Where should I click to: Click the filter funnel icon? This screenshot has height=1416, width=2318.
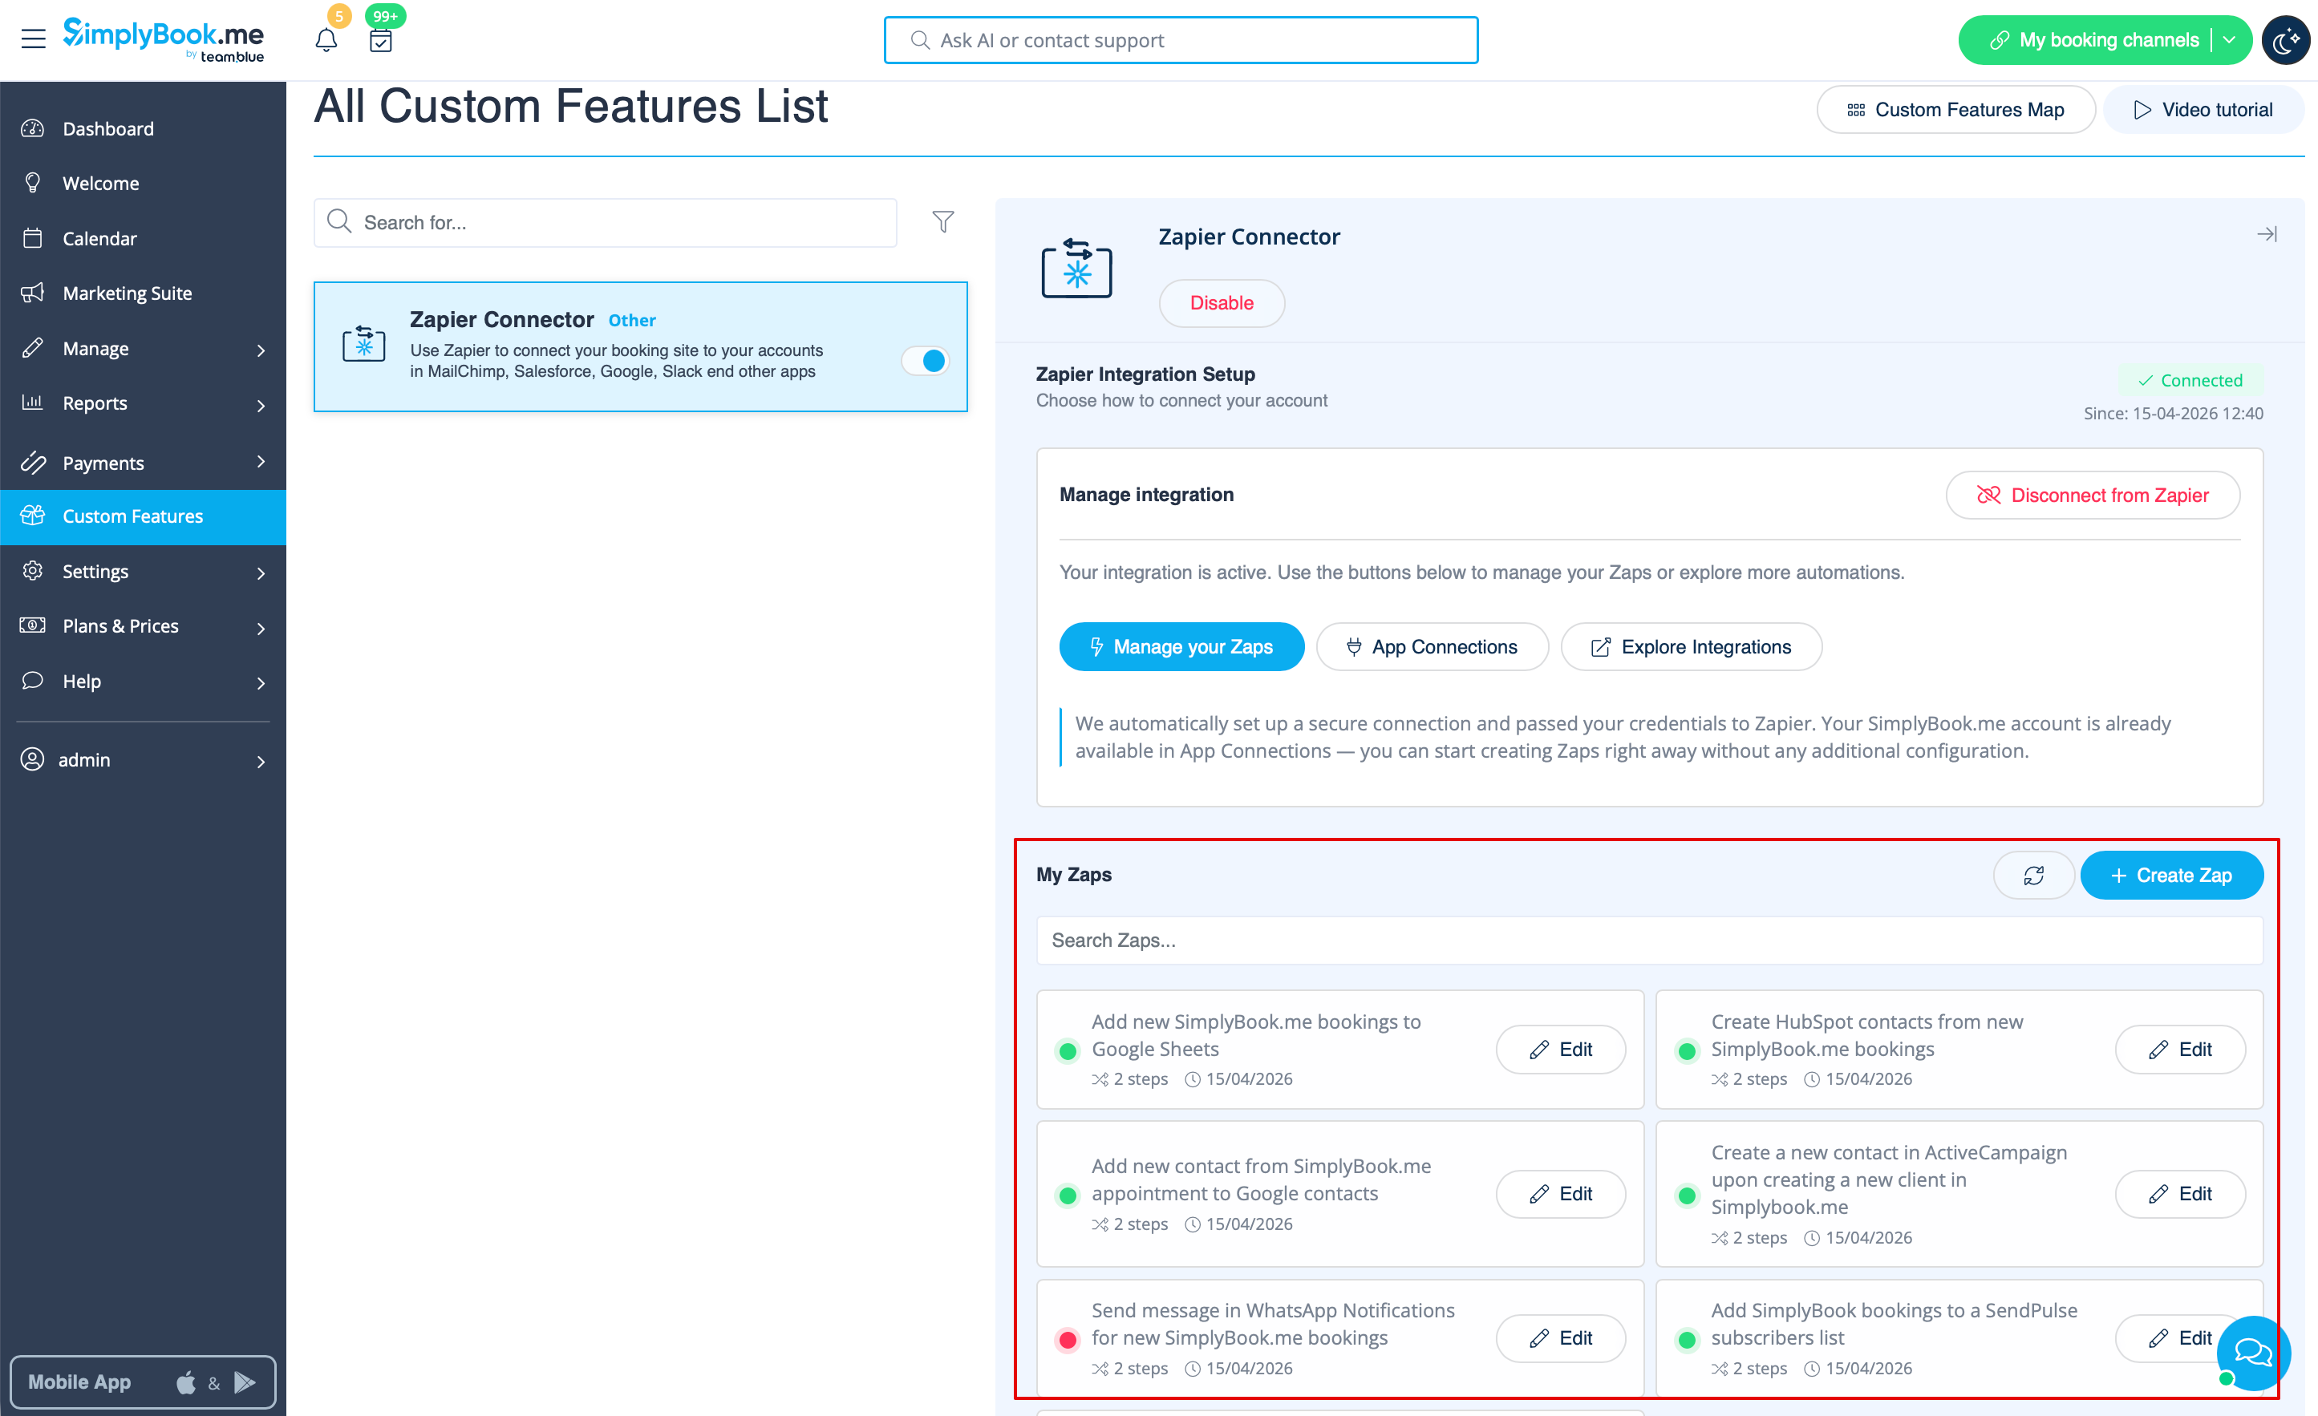942,222
